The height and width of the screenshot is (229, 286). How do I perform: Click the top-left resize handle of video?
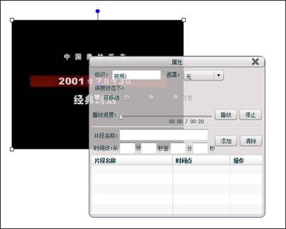click(x=12, y=20)
